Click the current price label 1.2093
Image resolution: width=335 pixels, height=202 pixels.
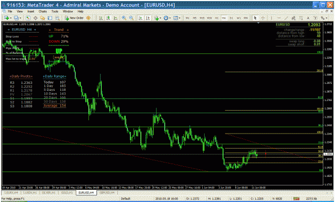click(x=327, y=154)
